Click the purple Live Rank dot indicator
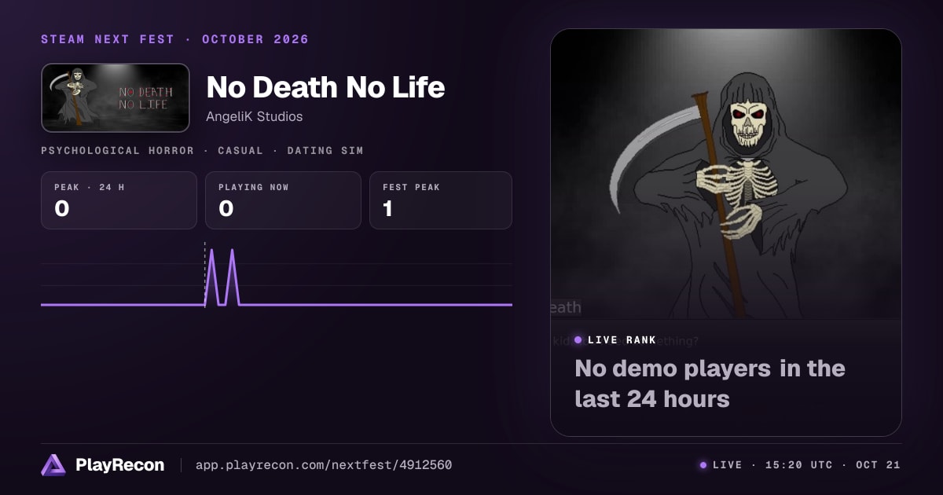This screenshot has width=943, height=495. (x=578, y=340)
